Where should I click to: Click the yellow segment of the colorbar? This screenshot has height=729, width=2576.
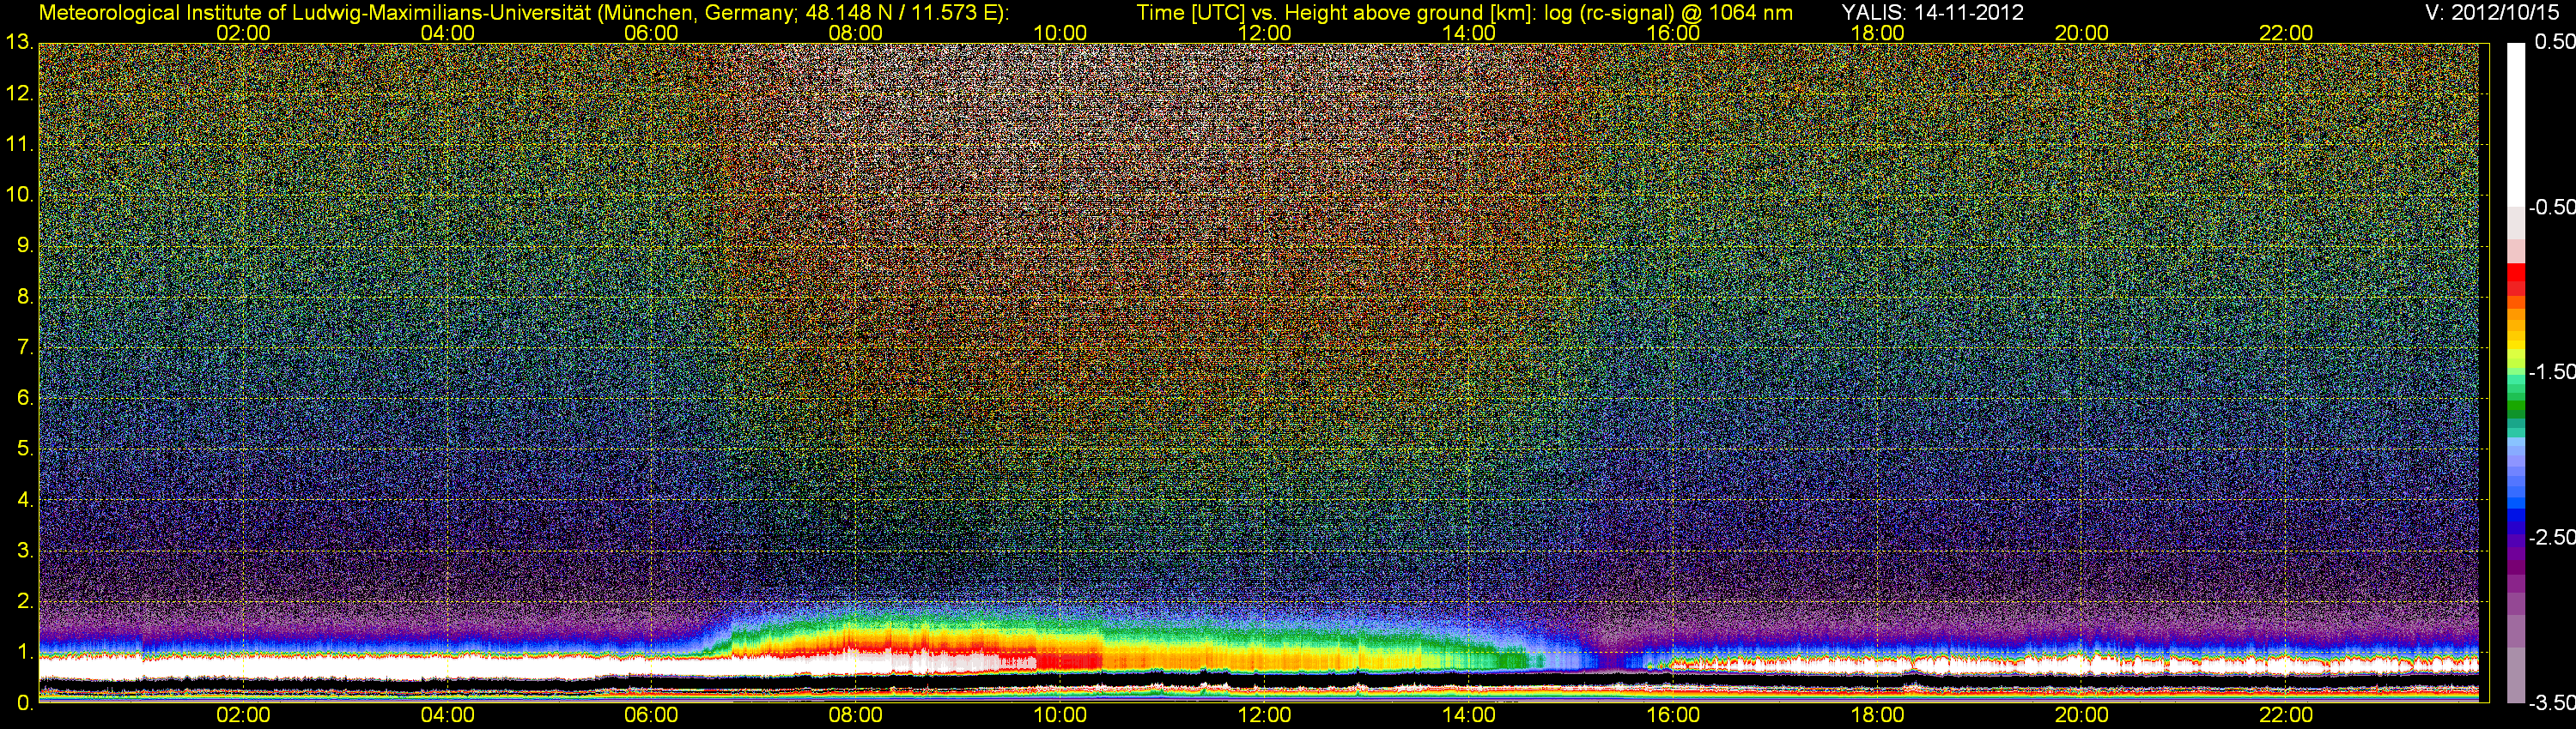pos(2515,346)
